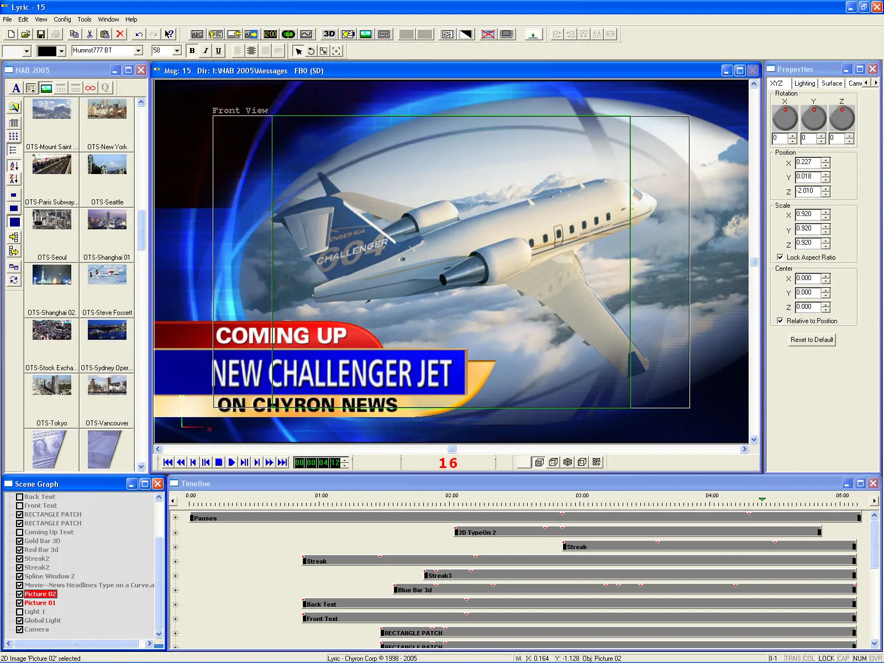The image size is (884, 663).
Task: Click the Z rotation dial
Action: tap(841, 118)
